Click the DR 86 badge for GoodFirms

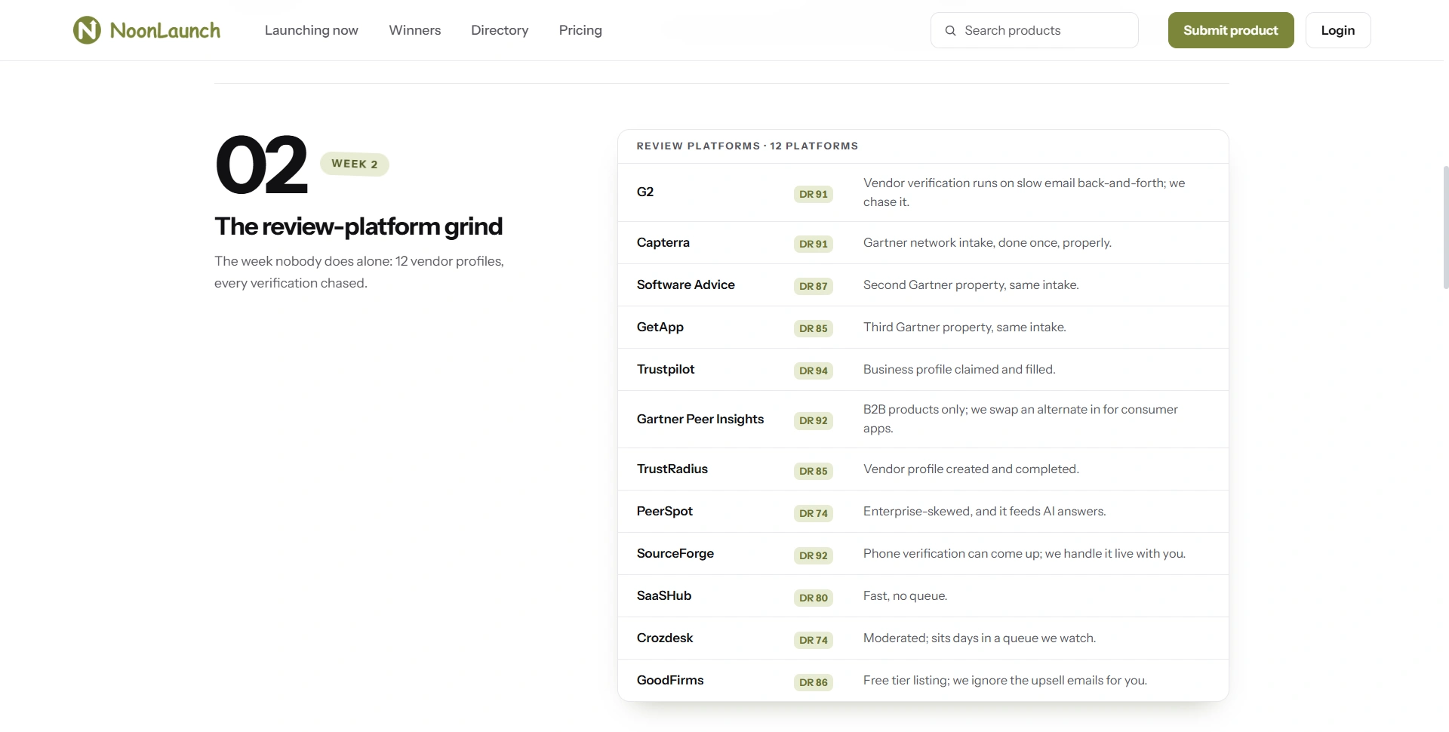[x=814, y=682]
